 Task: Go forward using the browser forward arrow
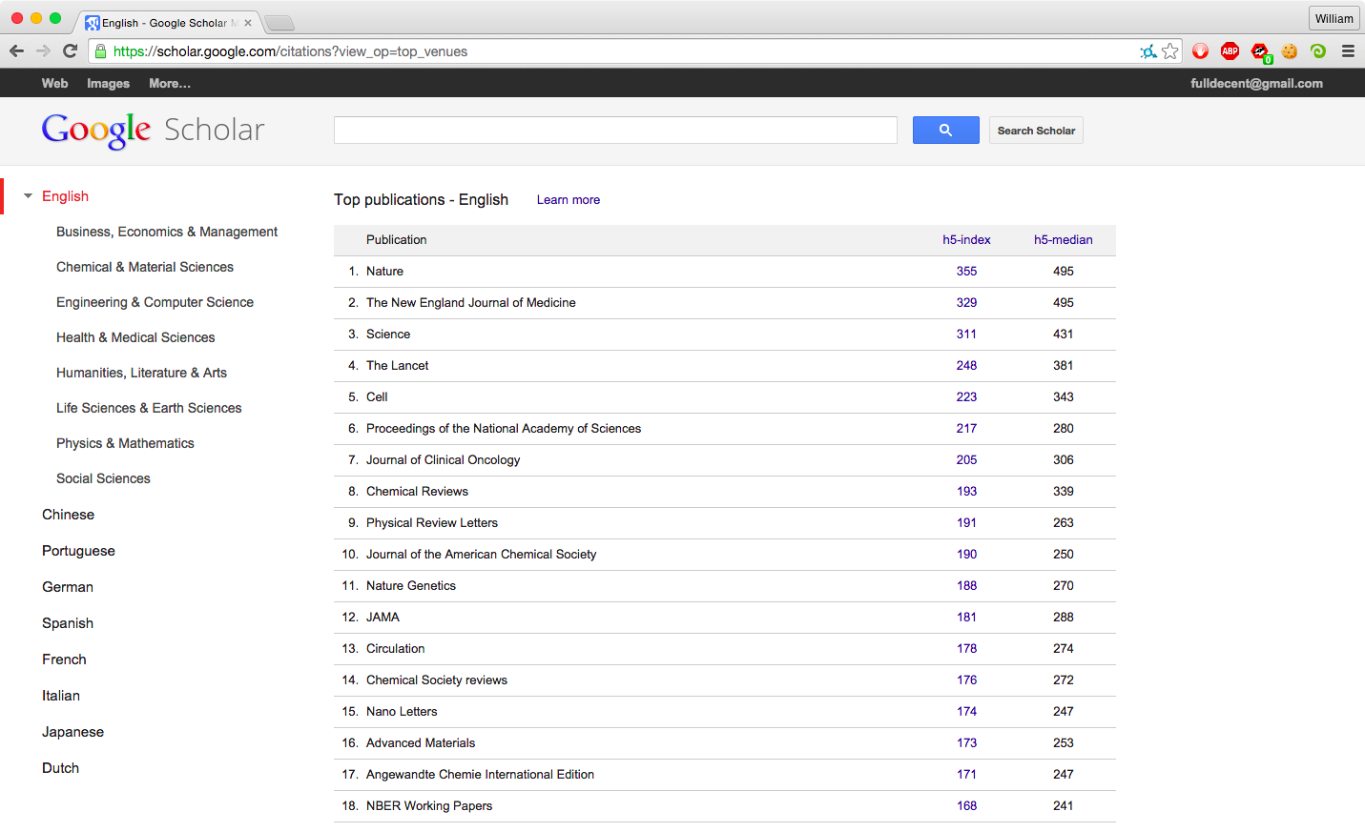[43, 51]
